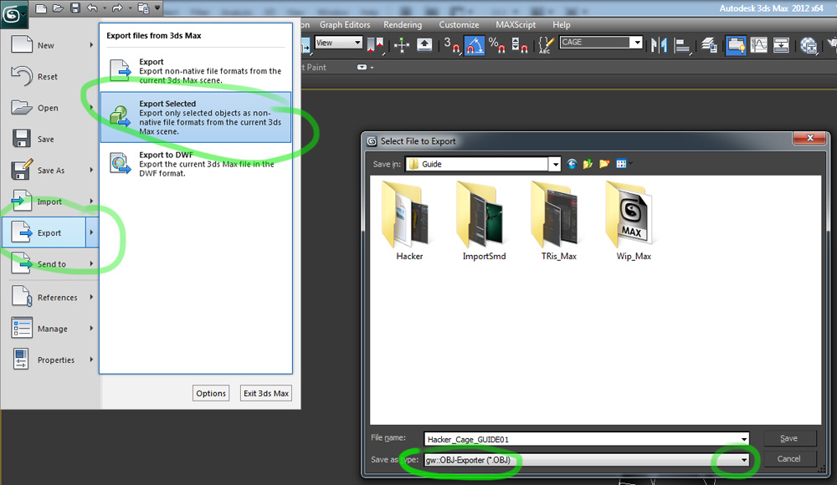Open the Graph Editors menu

345,24
